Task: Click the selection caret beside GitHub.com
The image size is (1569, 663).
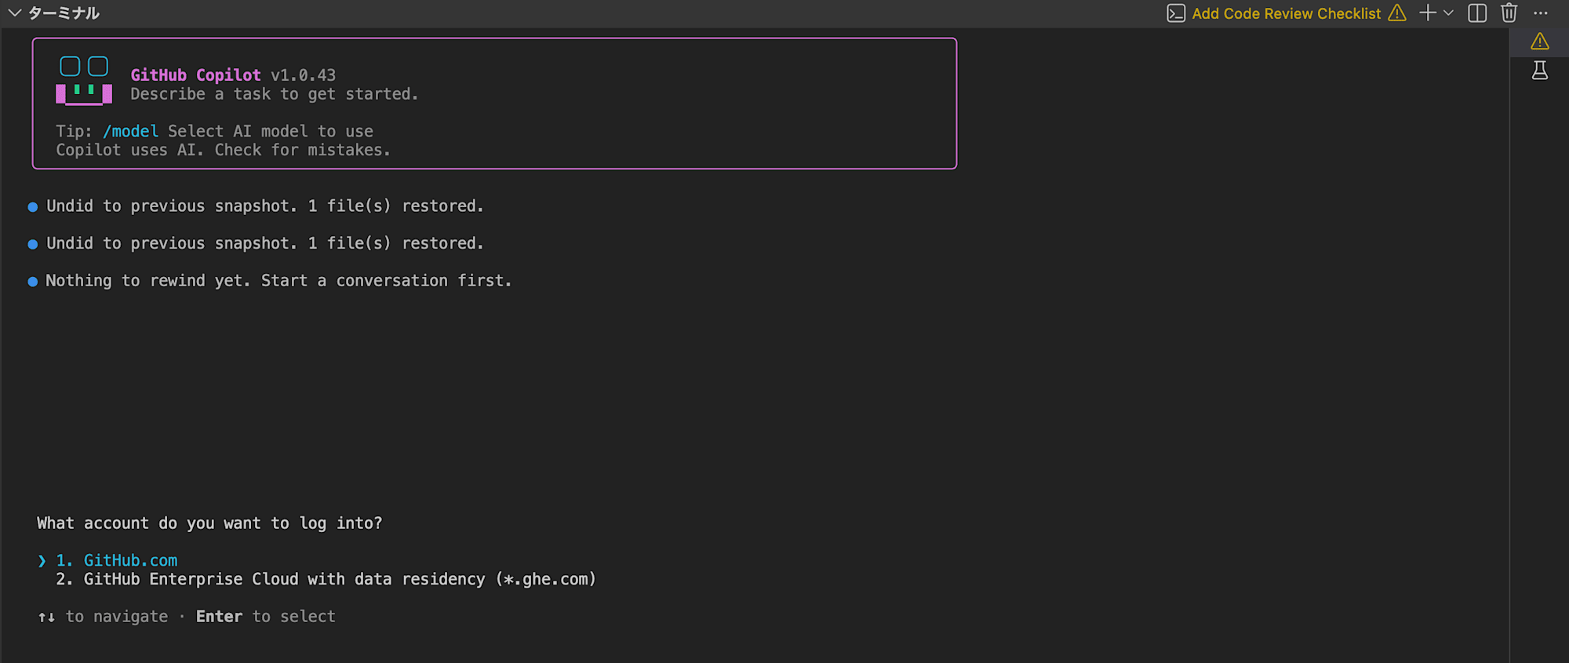Action: point(42,560)
